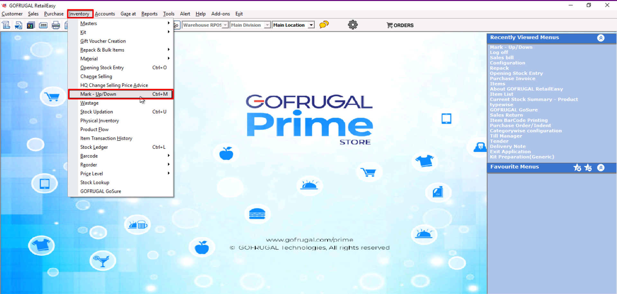617x294 pixels.
Task: Click the customer people toolbar icon
Action: point(31,25)
